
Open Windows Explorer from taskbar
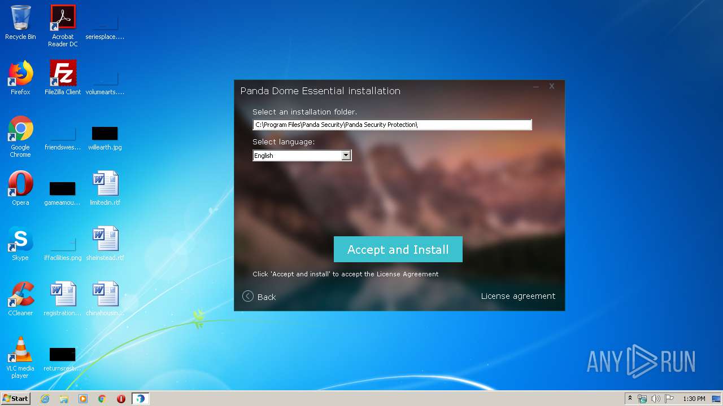pyautogui.click(x=64, y=399)
